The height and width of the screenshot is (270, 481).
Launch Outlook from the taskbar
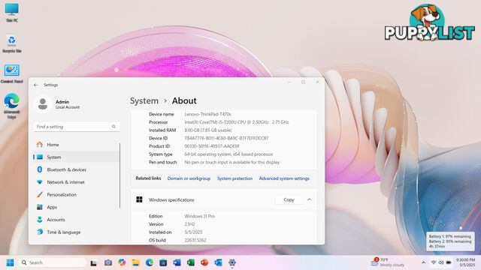pos(218,262)
